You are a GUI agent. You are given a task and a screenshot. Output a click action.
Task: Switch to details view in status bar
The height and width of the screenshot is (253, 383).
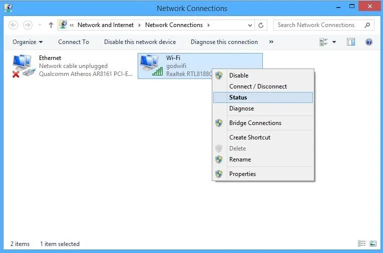pos(362,243)
